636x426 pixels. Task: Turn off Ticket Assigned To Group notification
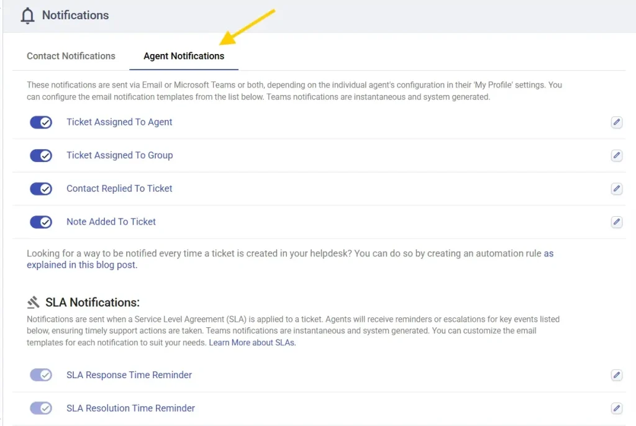click(41, 155)
